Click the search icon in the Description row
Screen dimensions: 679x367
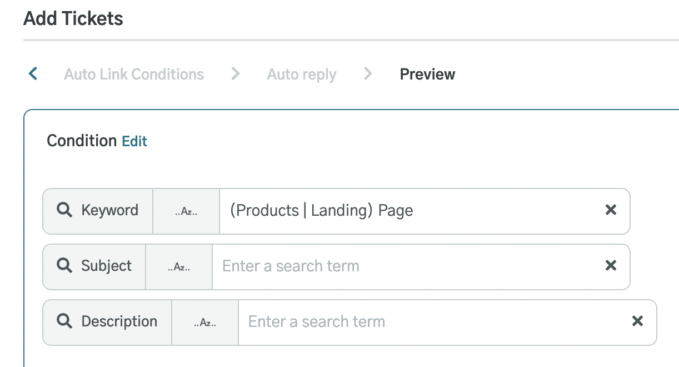[x=64, y=321]
